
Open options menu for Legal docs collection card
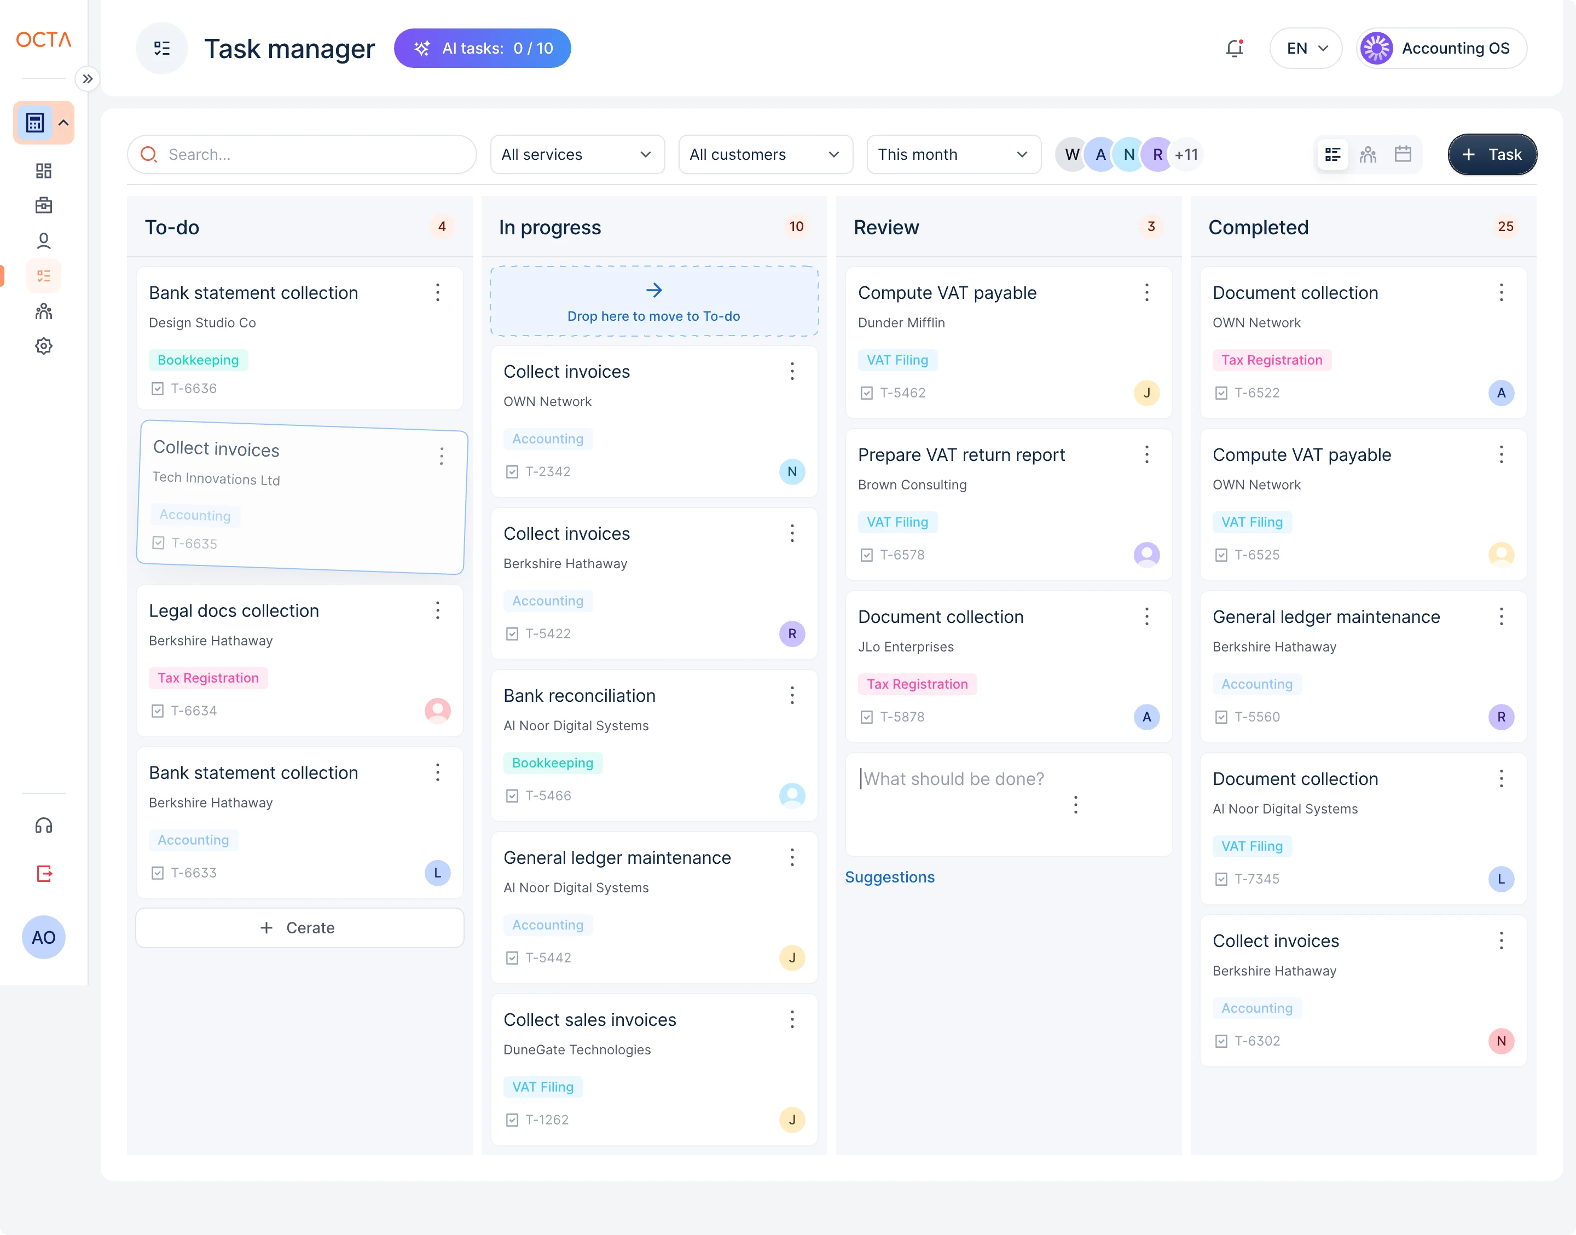pyautogui.click(x=437, y=611)
